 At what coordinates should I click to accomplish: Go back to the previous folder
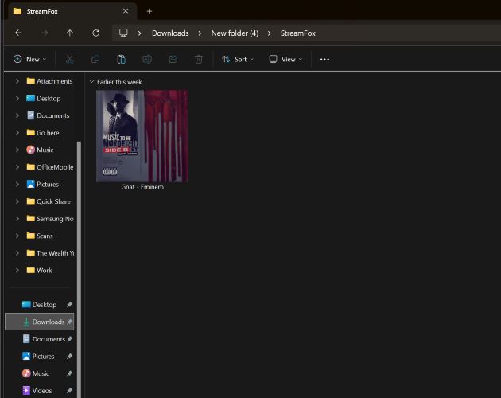pyautogui.click(x=18, y=33)
